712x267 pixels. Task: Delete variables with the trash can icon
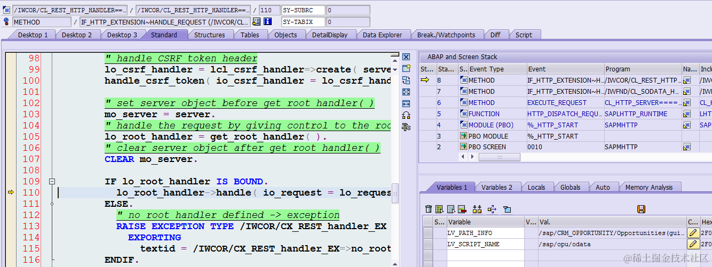click(x=429, y=209)
